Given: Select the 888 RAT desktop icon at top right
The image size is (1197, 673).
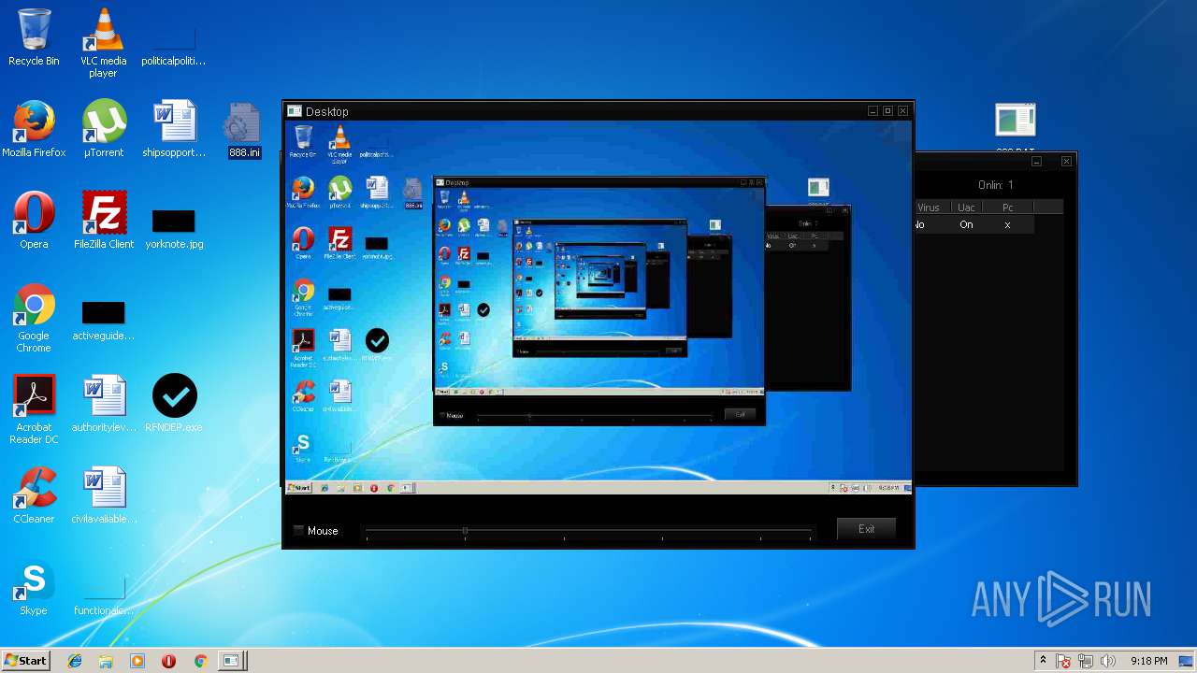Looking at the screenshot, I should tap(1016, 126).
